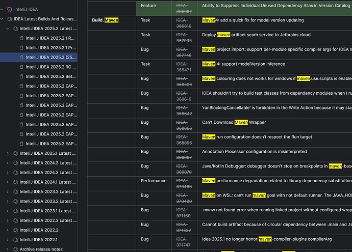Open issue link IDEA-368866 for Maven Wrapper

coord(184,125)
